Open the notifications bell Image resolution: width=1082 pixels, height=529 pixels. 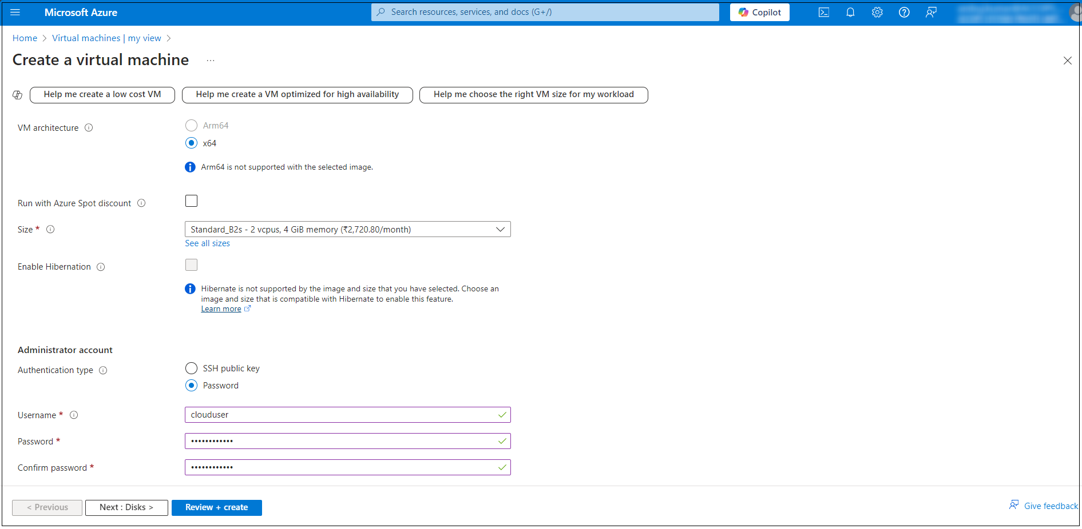tap(850, 13)
